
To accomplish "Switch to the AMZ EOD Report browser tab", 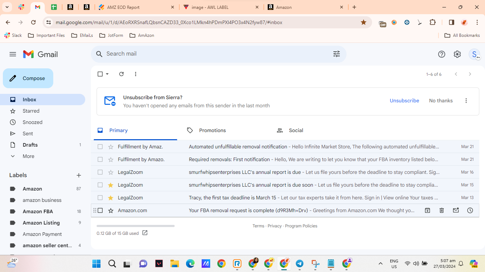I will [137, 7].
